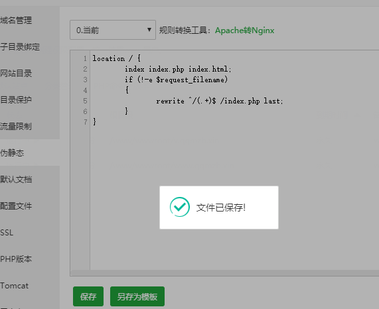Click the green 保存 button

(x=88, y=296)
